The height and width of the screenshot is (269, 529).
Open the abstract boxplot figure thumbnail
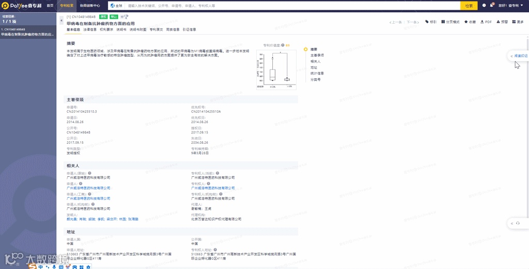[276, 70]
